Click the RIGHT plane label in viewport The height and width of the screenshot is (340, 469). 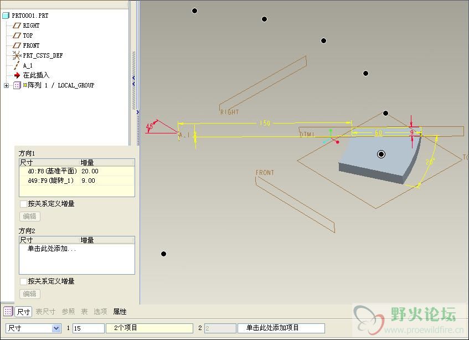pyautogui.click(x=230, y=112)
